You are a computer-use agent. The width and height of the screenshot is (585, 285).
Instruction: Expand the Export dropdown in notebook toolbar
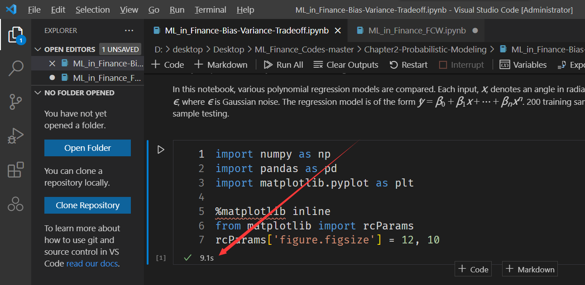(x=572, y=65)
